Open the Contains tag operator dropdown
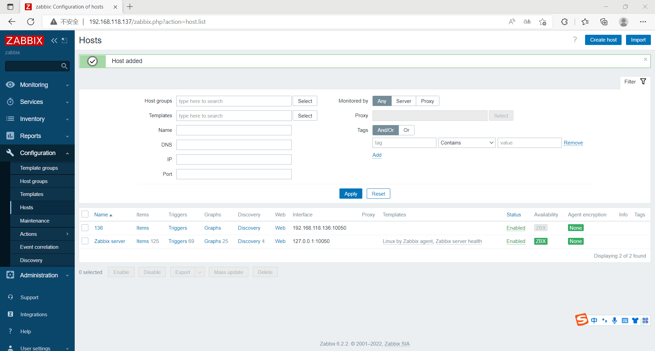Viewport: 655px width, 351px height. pos(467,143)
